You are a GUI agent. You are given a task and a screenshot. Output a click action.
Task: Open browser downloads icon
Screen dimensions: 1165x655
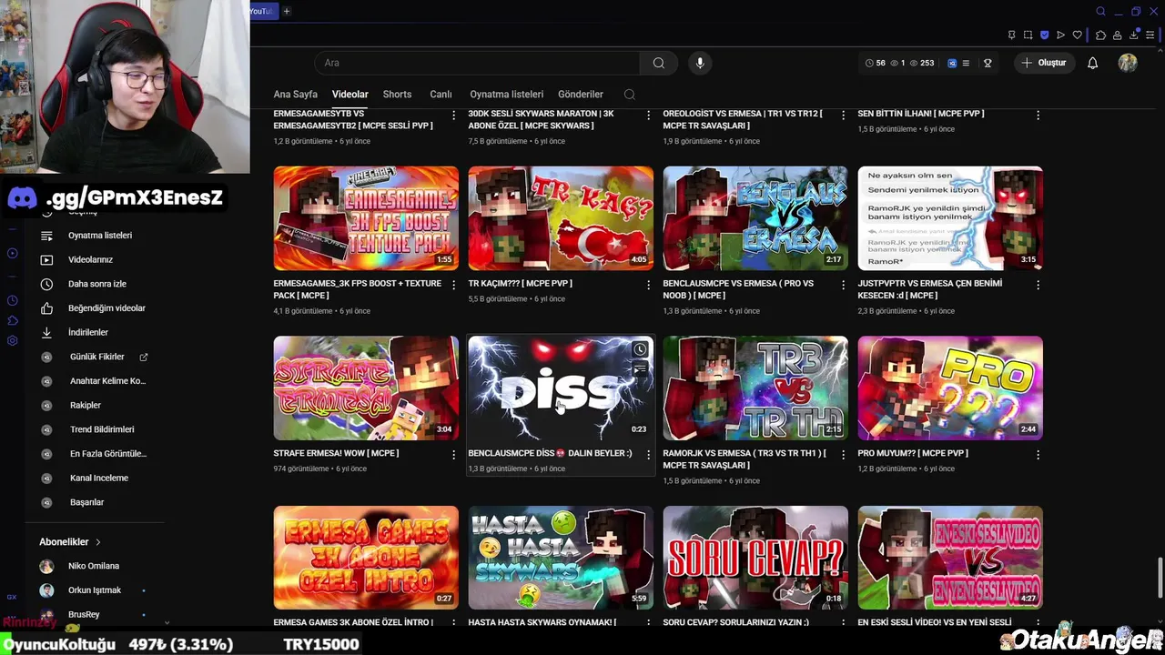pyautogui.click(x=1133, y=35)
